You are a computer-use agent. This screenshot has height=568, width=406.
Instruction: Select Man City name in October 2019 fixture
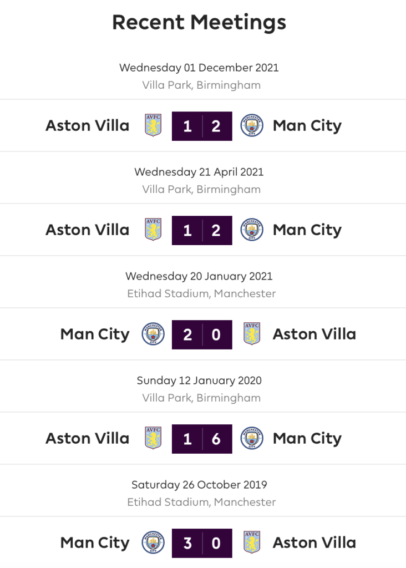pos(95,544)
